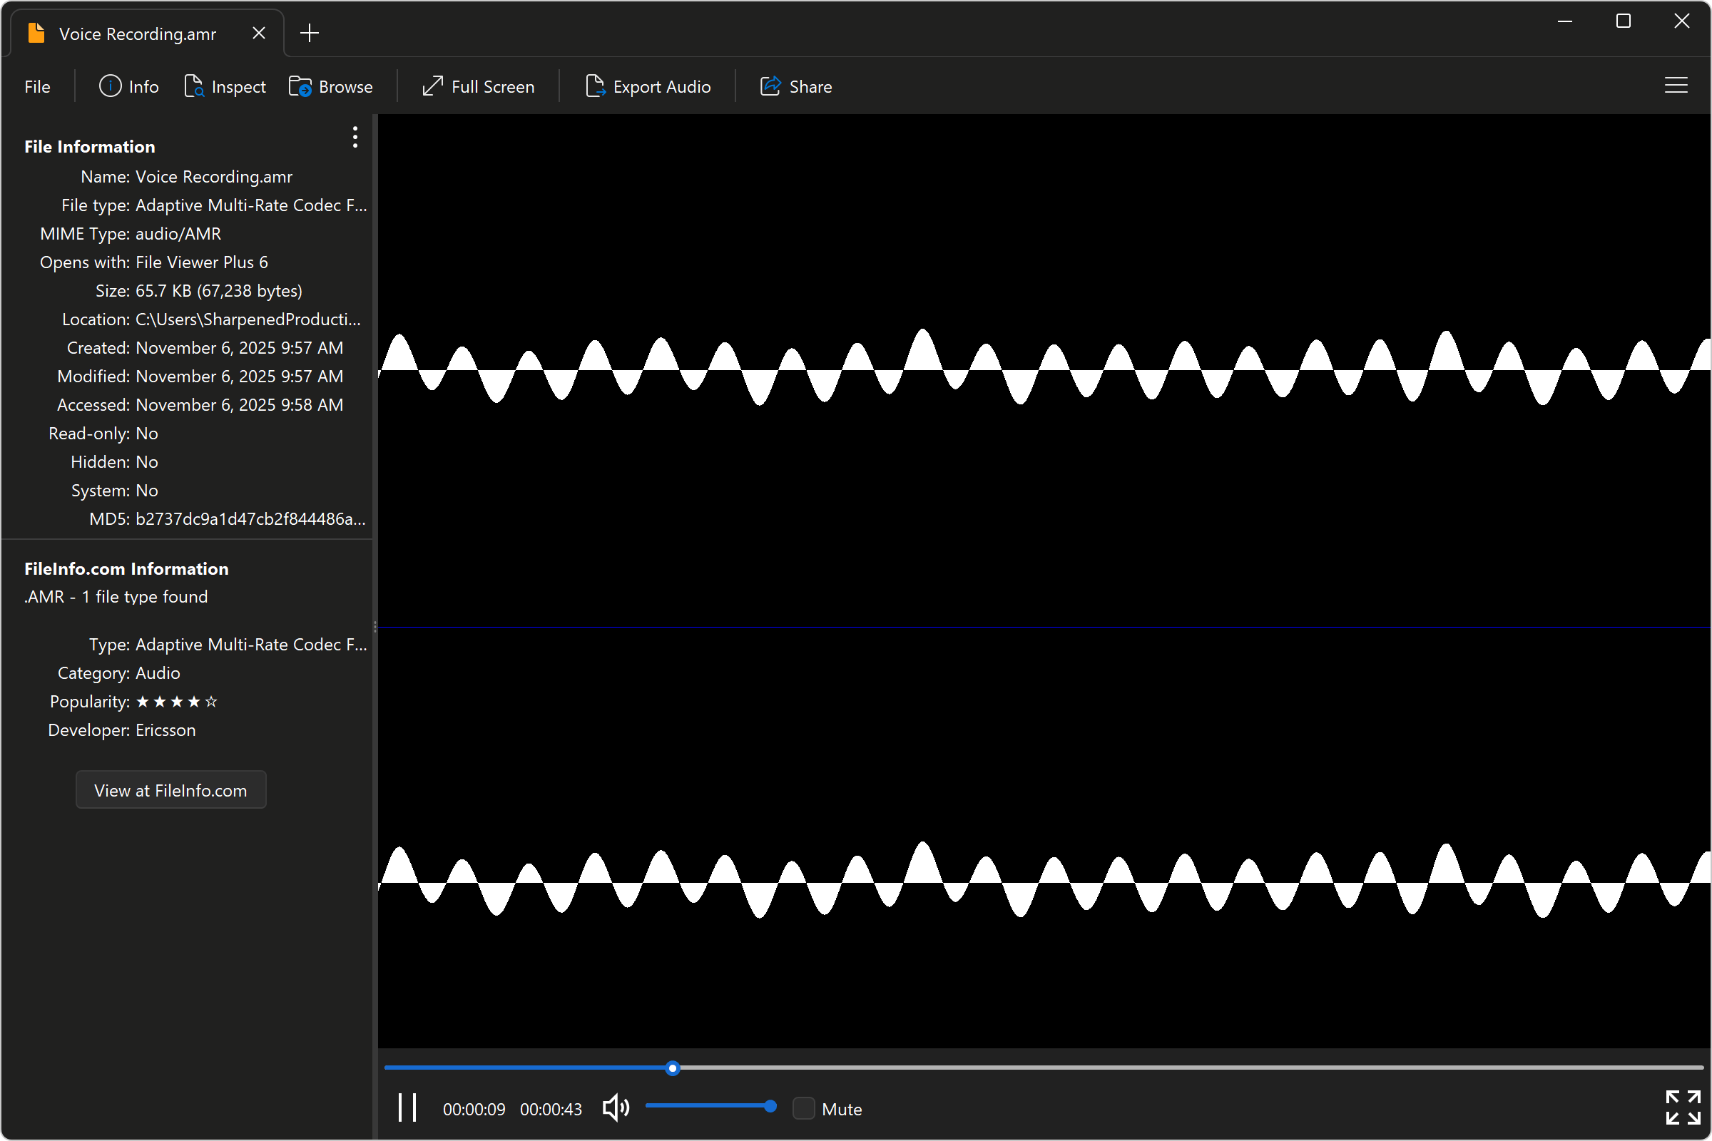Click View at FileInfo.com button
Image resolution: width=1712 pixels, height=1141 pixels.
[170, 789]
